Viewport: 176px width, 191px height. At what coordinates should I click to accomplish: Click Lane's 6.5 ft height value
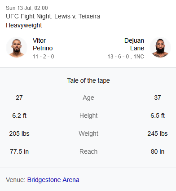pyautogui.click(x=158, y=115)
